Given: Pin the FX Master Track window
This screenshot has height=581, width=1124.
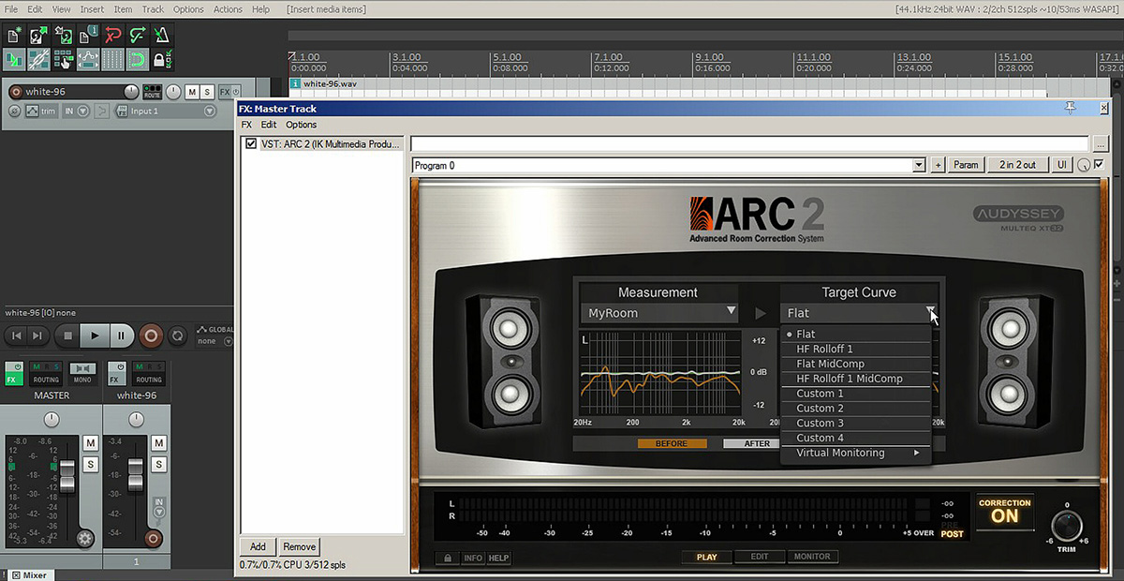Looking at the screenshot, I should [x=1071, y=109].
